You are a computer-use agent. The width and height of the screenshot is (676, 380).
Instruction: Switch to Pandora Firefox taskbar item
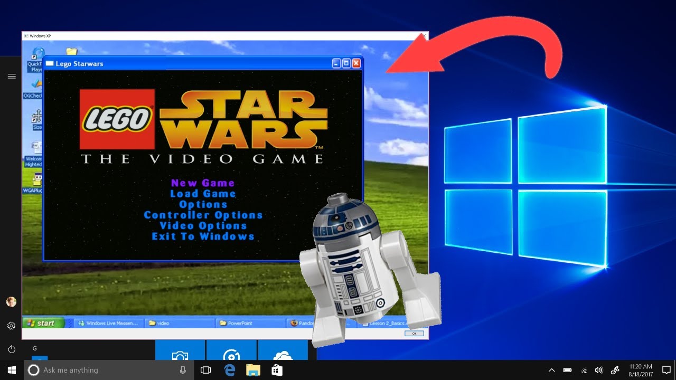tap(302, 323)
